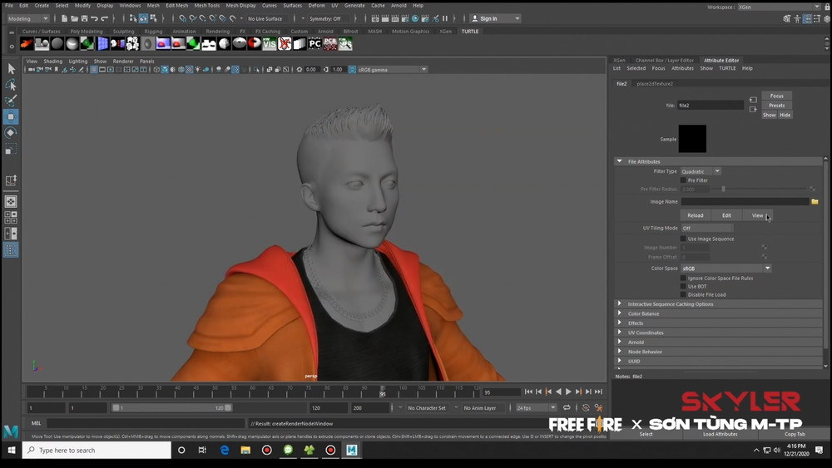Click the first orange shelf icon in TURTLE
Viewport: 832px width, 468px height.
27,43
